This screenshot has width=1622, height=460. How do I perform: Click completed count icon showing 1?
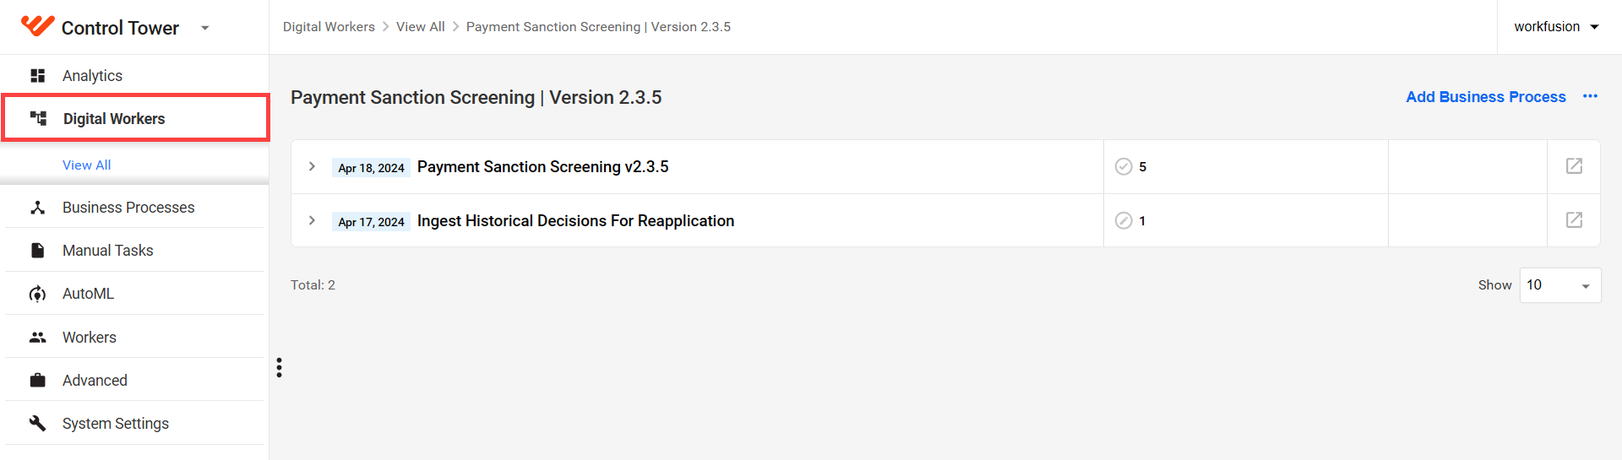(1124, 220)
